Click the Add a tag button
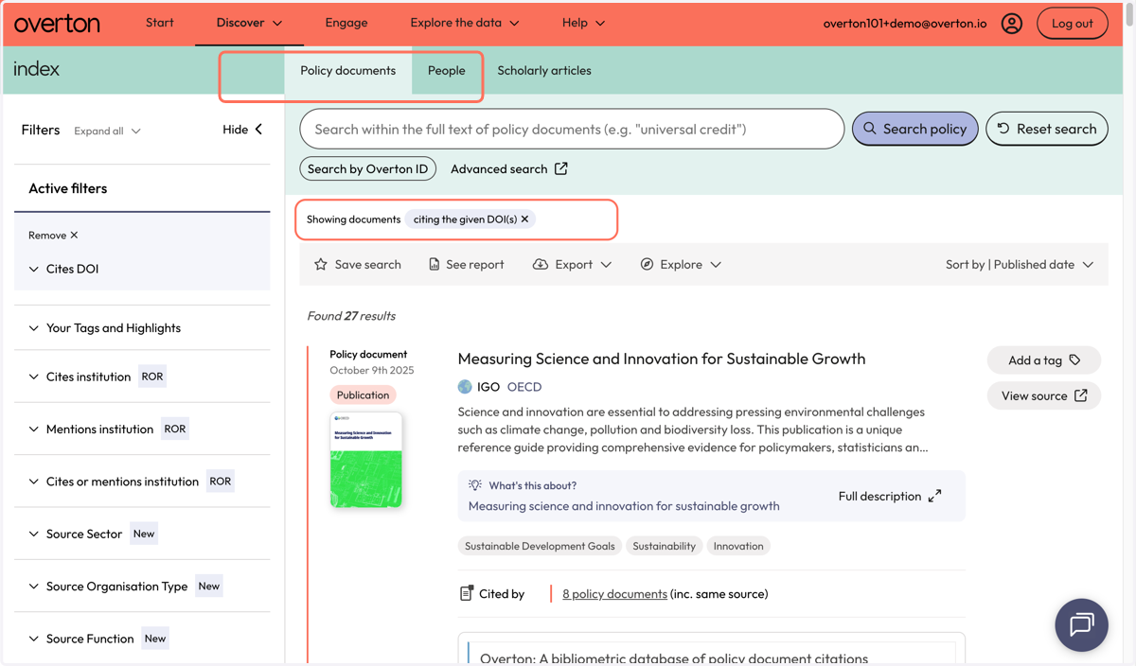This screenshot has height=666, width=1136. pos(1044,359)
